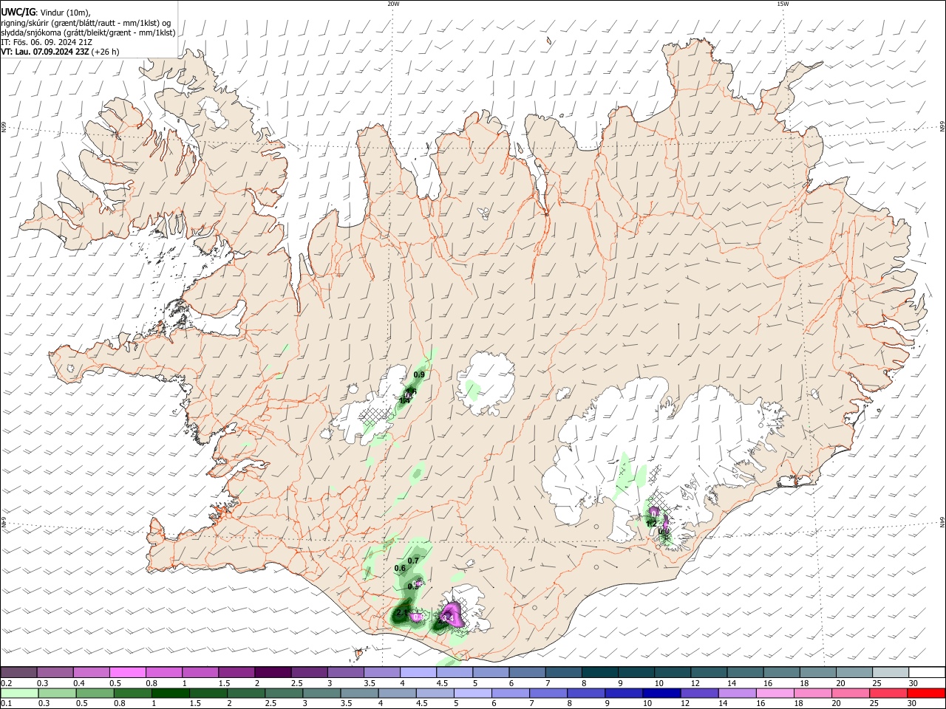Click the 'UWC/IG: Vindur (10m)' title text
This screenshot has width=946, height=709.
point(46,12)
